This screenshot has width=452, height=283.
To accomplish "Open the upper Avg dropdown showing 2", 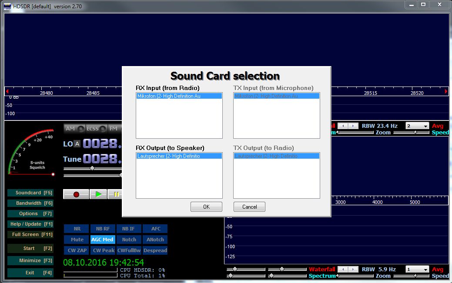I will coord(417,126).
